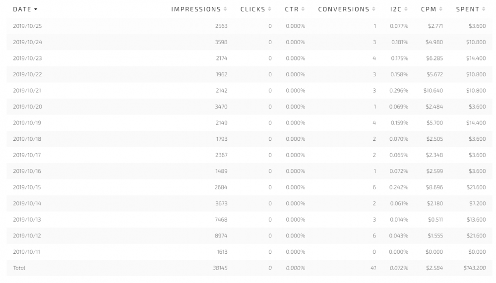Click the sort arrows next to CPM
This screenshot has height=283, width=496.
pos(440,9)
